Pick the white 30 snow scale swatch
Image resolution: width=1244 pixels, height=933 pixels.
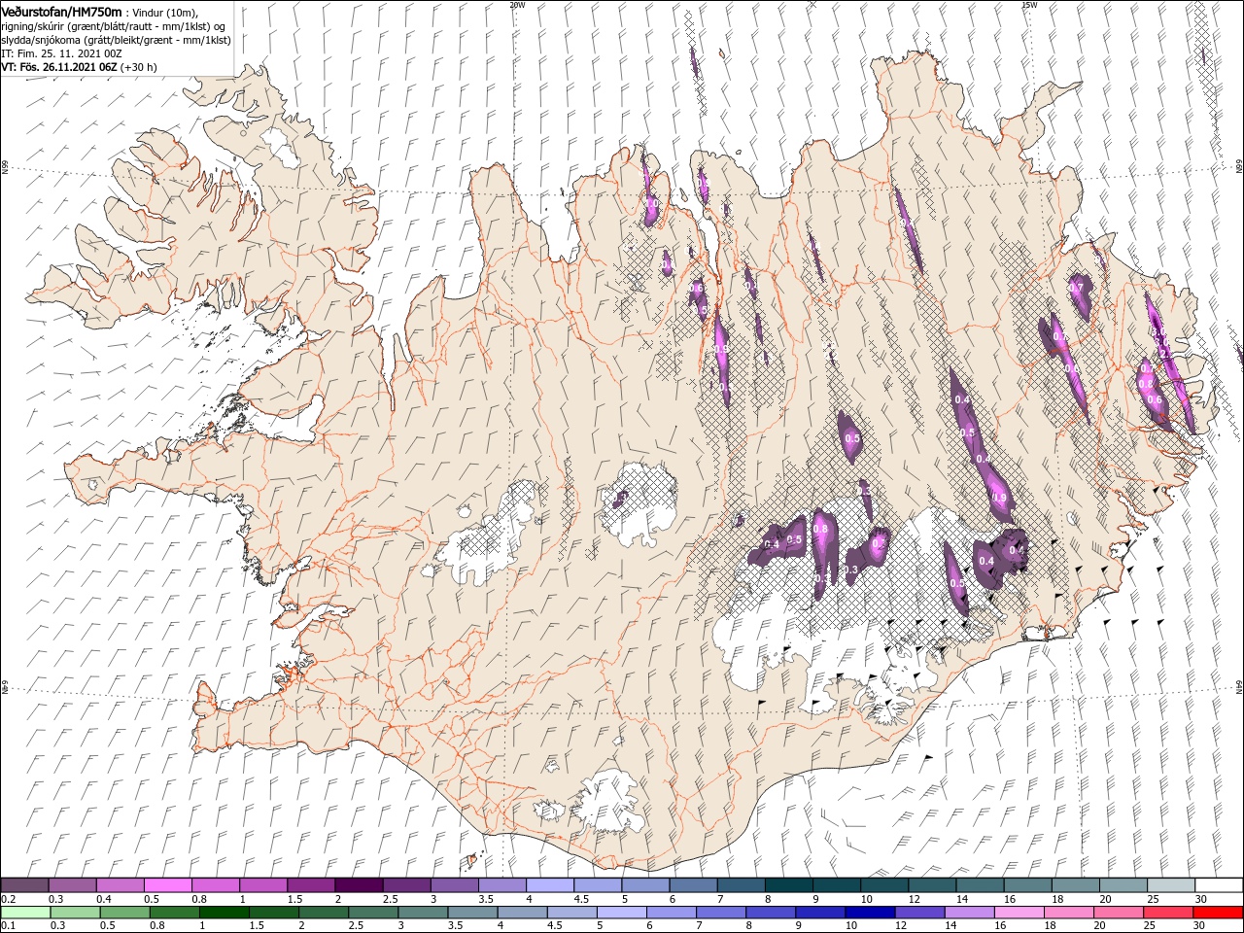pos(1220,884)
